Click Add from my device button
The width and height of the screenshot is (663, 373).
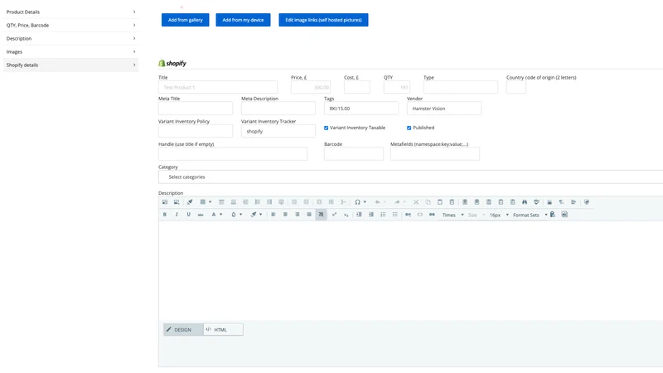point(243,20)
